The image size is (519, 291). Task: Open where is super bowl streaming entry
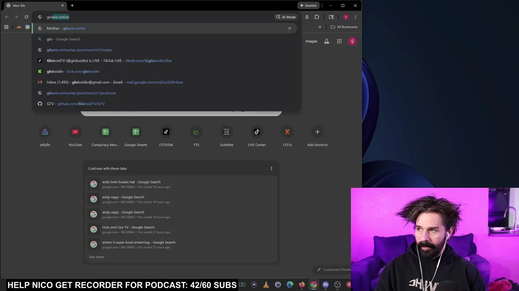pos(181,245)
